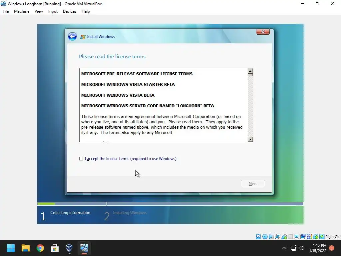Accept the license terms checkbox
The height and width of the screenshot is (256, 341).
click(x=81, y=159)
